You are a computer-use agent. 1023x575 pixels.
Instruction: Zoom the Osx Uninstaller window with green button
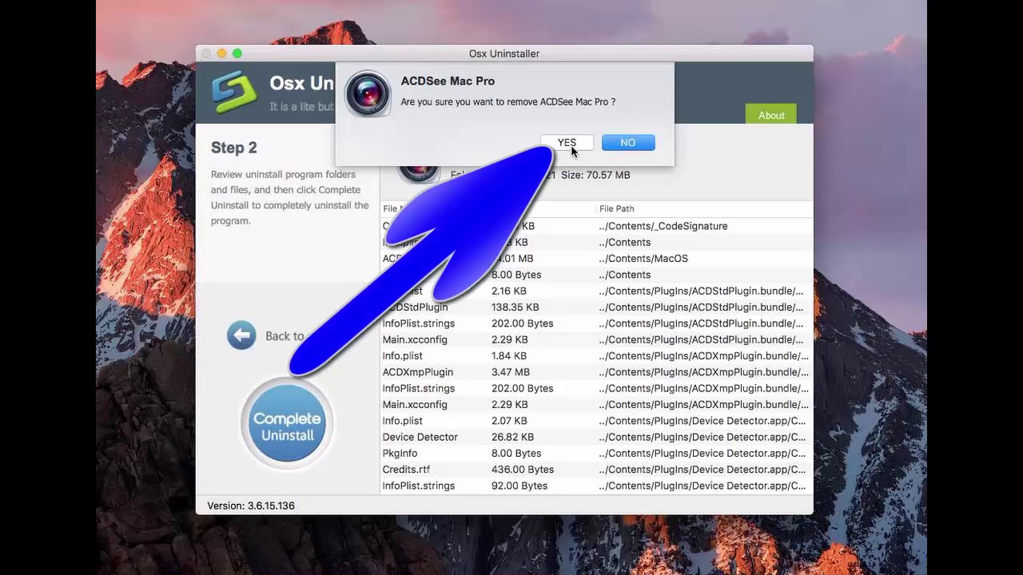click(x=237, y=54)
